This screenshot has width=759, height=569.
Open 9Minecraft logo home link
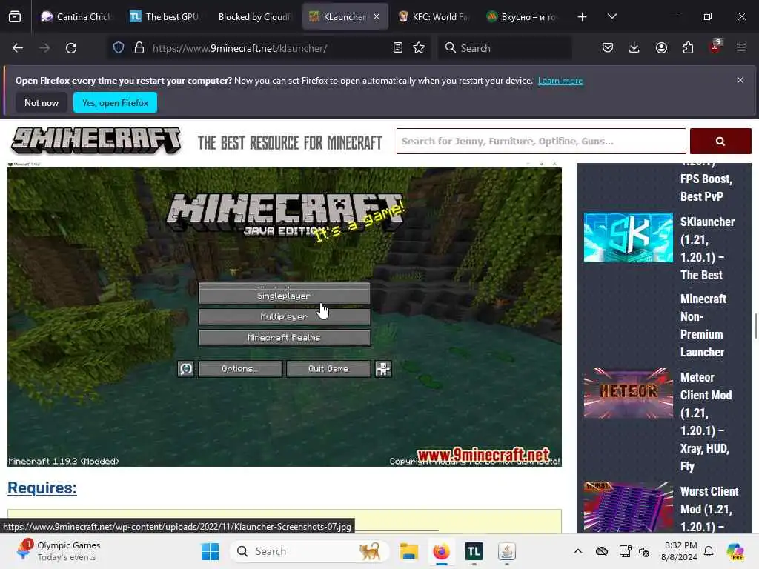pos(96,141)
